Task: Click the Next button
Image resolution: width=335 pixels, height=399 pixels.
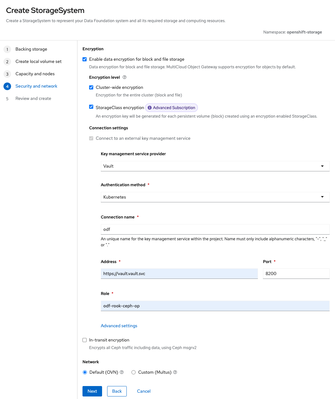Action: 92,391
